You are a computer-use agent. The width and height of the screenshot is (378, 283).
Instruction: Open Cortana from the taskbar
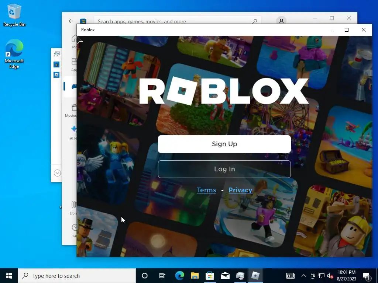(x=145, y=276)
